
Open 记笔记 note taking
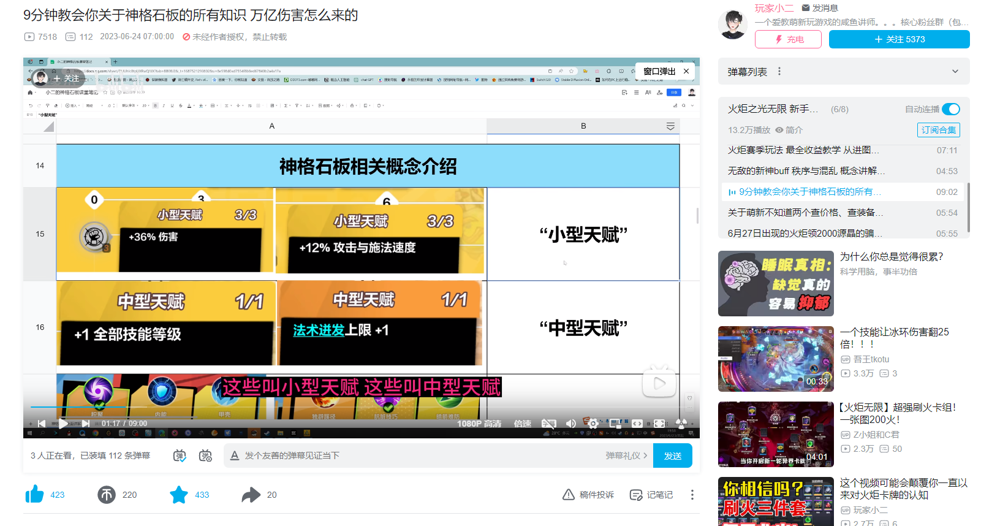(651, 495)
